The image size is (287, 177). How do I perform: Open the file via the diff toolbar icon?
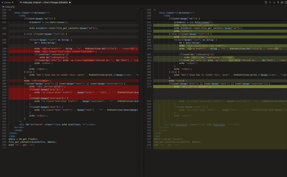tap(266, 3)
